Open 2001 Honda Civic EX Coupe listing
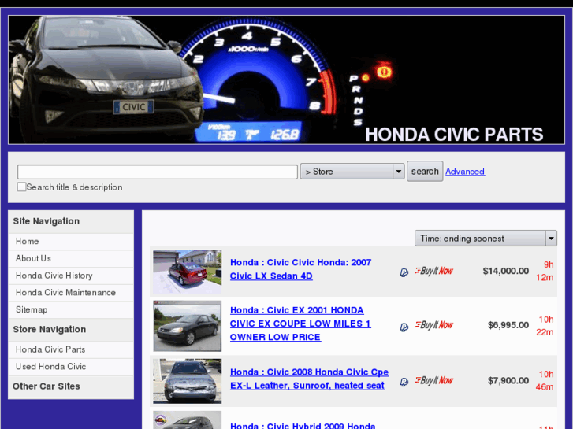This screenshot has width=573, height=429. pyautogui.click(x=300, y=324)
